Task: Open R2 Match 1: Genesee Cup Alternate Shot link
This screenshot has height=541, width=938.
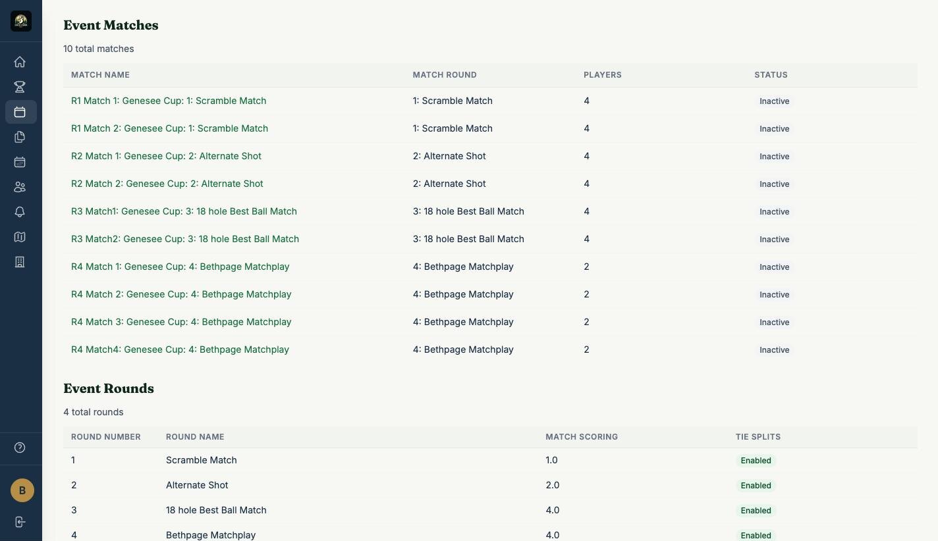Action: 166,156
